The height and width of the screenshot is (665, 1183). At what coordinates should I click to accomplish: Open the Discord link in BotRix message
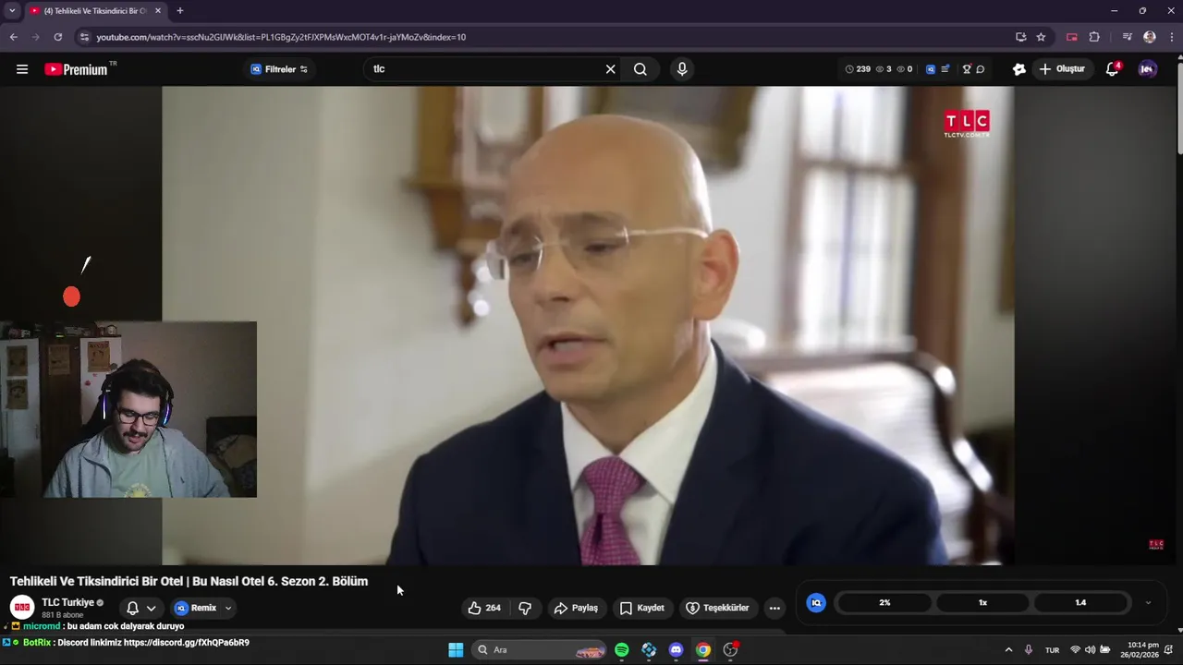(x=186, y=642)
